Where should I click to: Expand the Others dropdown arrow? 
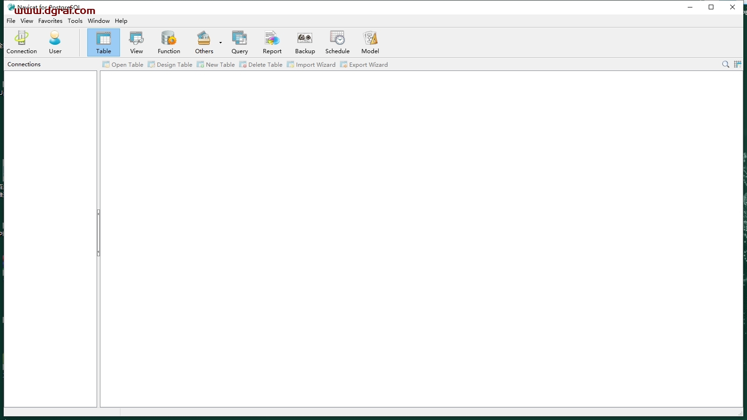pyautogui.click(x=220, y=42)
